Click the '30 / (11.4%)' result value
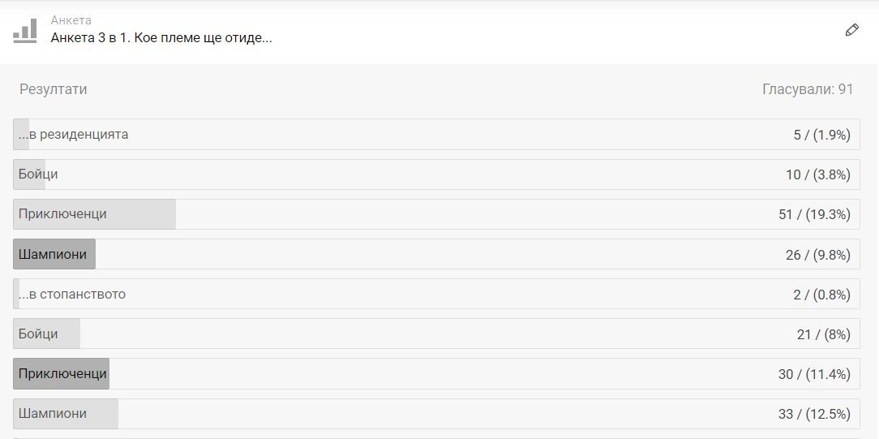Screen dimensions: 879x439 [x=814, y=375]
